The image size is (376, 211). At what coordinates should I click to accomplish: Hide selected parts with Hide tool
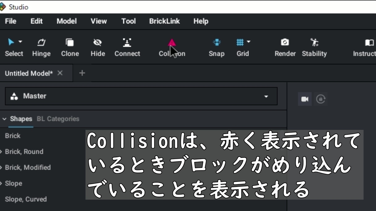[98, 48]
